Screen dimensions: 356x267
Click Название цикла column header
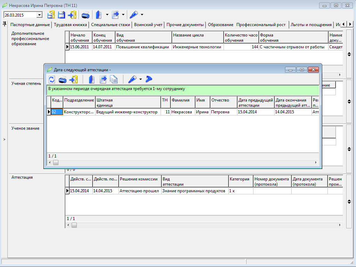pos(197,38)
